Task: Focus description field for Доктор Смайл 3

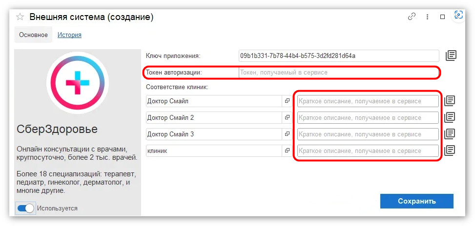Action: pyautogui.click(x=368, y=134)
